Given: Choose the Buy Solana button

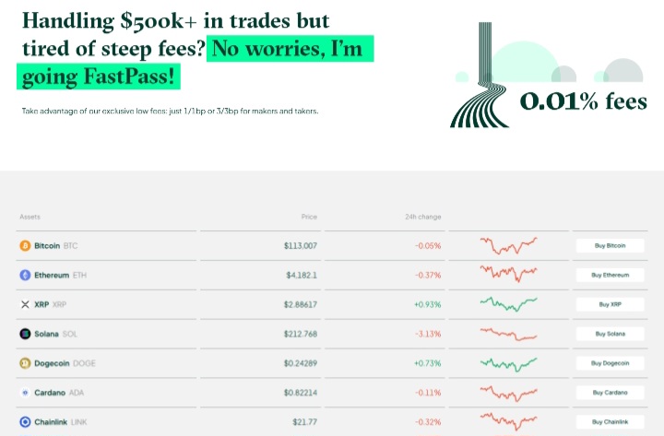Looking at the screenshot, I should click(x=610, y=334).
